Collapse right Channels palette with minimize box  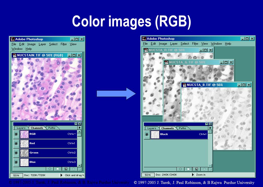207,124
